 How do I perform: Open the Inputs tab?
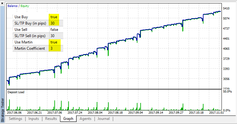point(33,119)
